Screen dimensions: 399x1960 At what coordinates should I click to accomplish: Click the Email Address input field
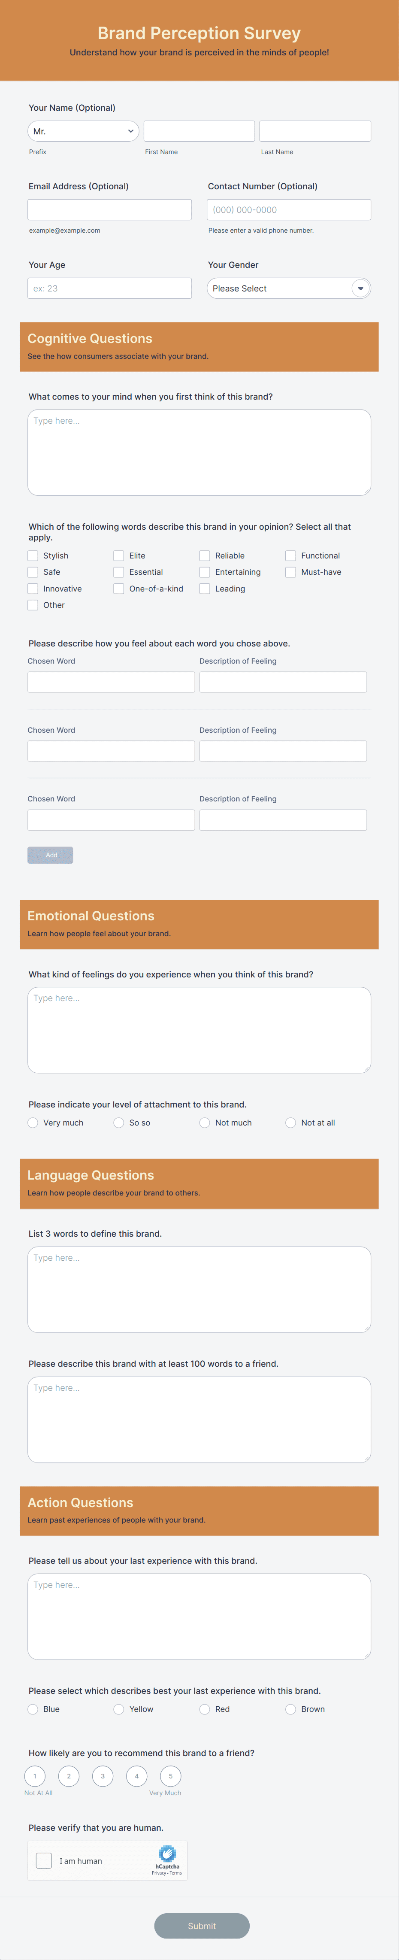point(109,209)
